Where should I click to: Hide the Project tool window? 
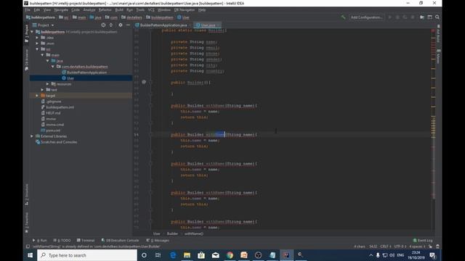click(128, 25)
